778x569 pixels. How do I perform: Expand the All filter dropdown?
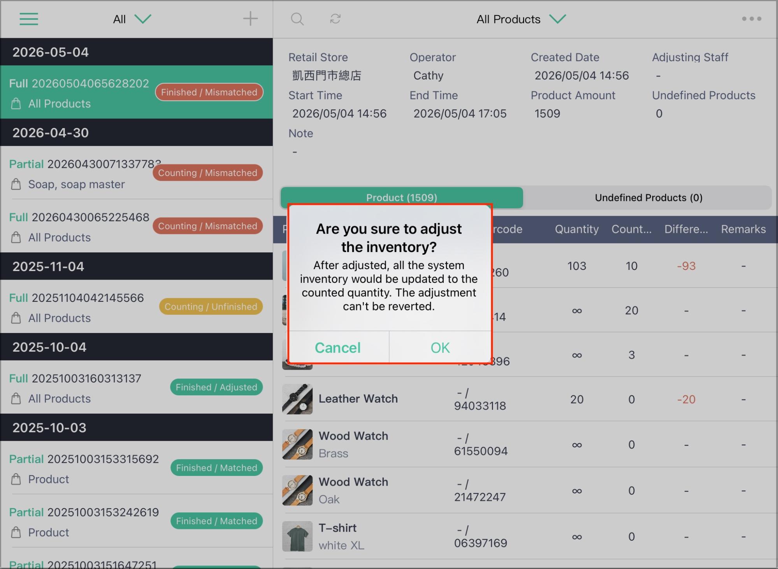[x=132, y=19]
